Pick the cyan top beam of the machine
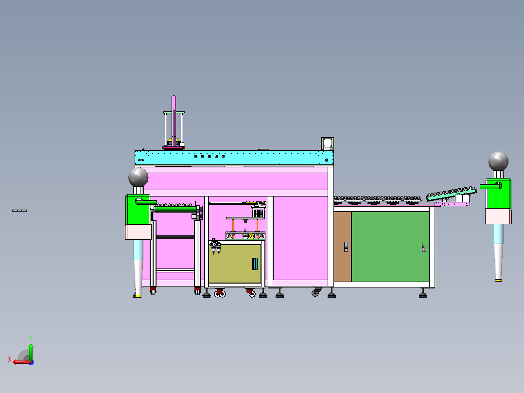 pos(234,157)
